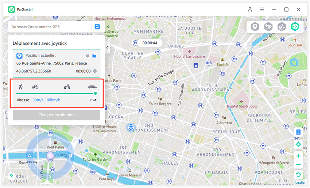Click the PoGoskill app logo
The image size is (310, 188).
[11, 9]
